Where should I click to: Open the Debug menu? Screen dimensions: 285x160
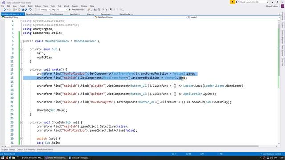click(x=38, y=6)
